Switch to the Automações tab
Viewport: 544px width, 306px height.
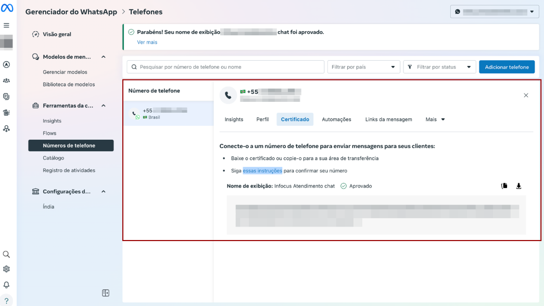(336, 119)
